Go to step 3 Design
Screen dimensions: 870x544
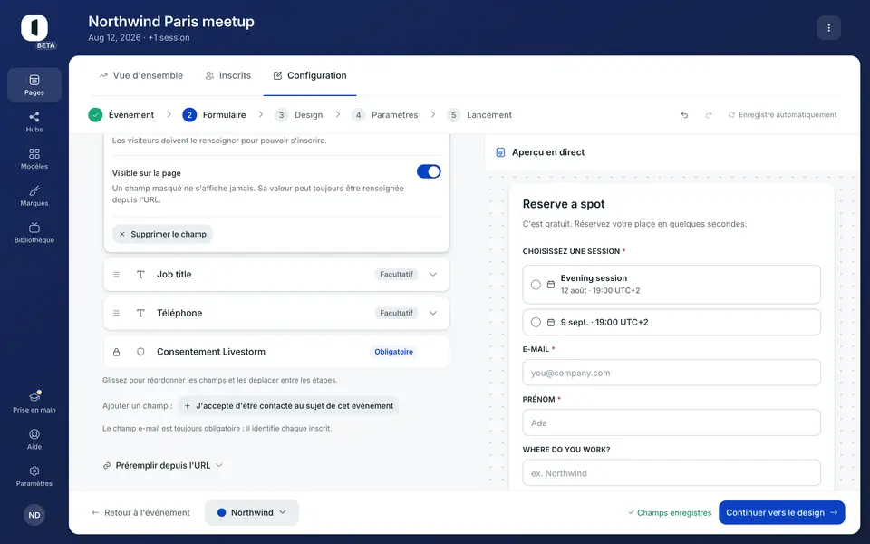299,115
